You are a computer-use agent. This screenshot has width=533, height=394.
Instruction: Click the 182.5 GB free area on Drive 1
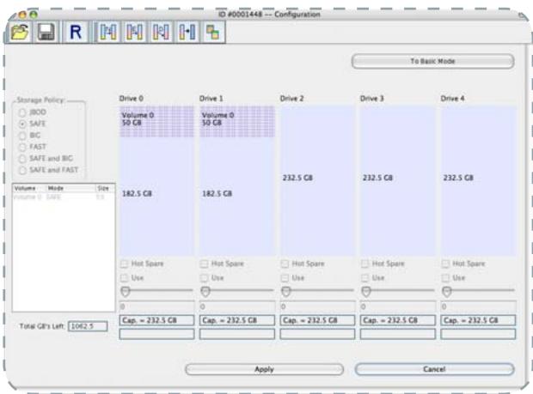tap(237, 197)
